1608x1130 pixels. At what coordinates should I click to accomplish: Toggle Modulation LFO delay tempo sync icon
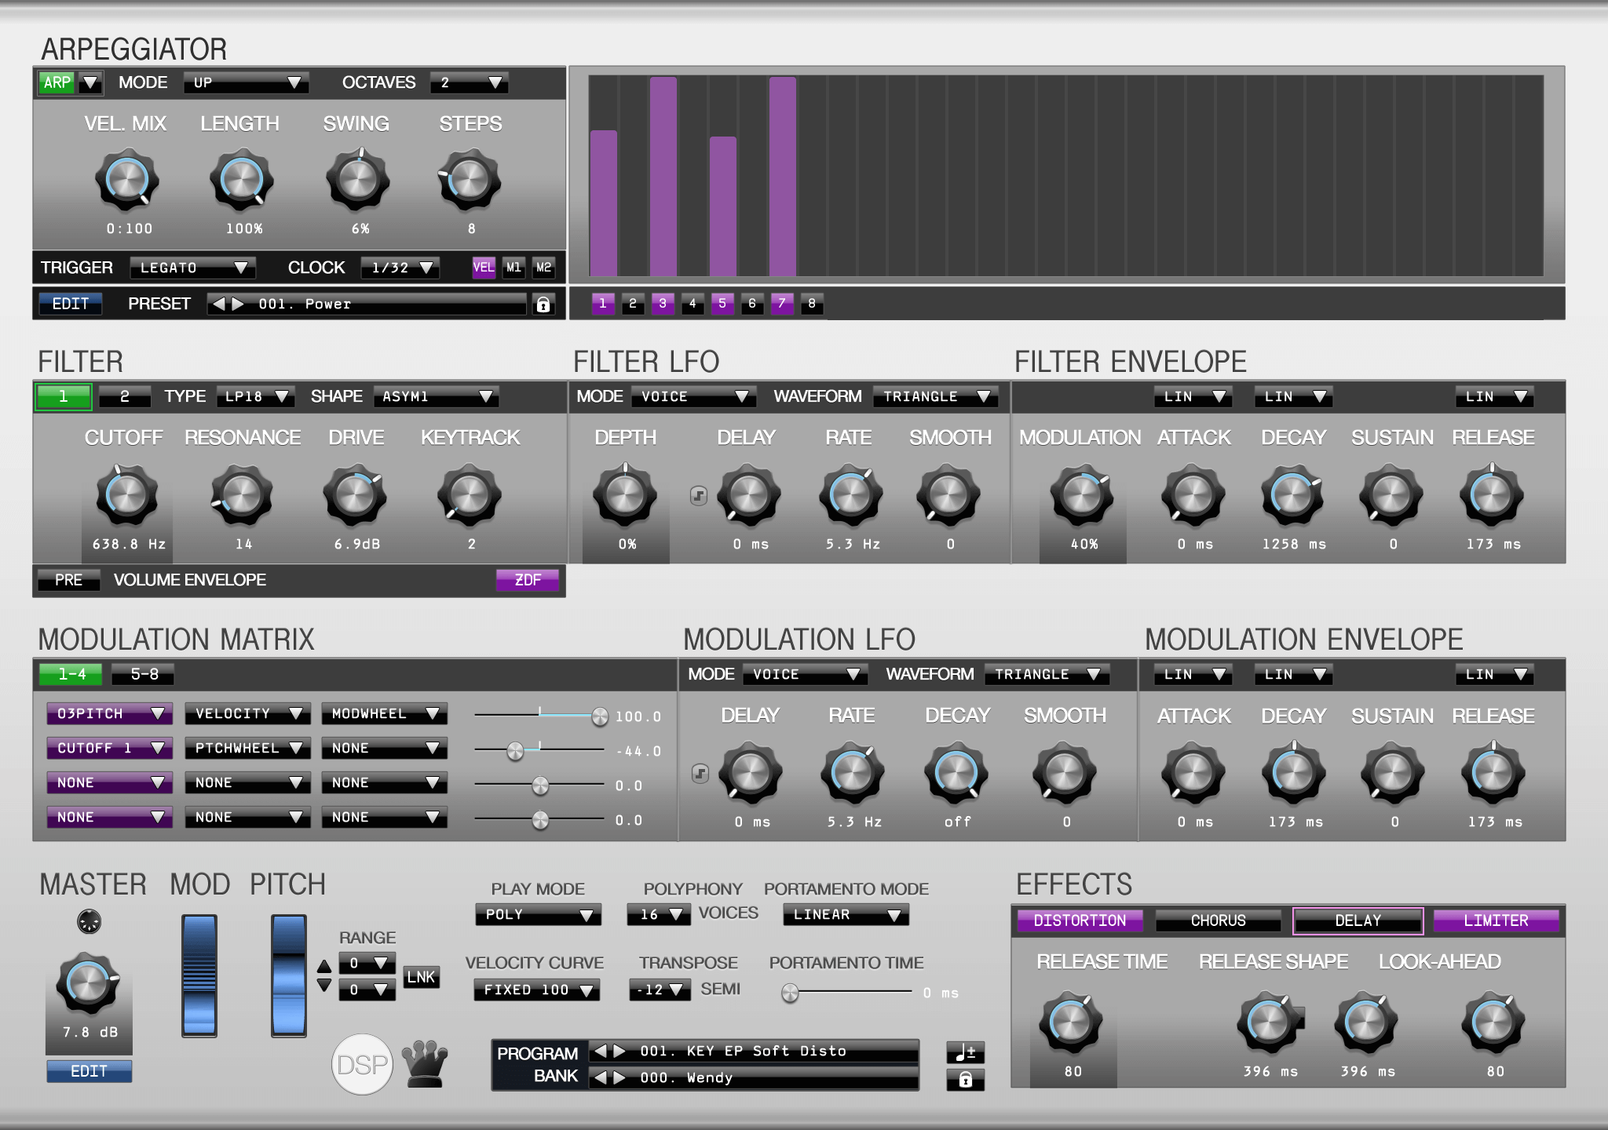(x=700, y=773)
